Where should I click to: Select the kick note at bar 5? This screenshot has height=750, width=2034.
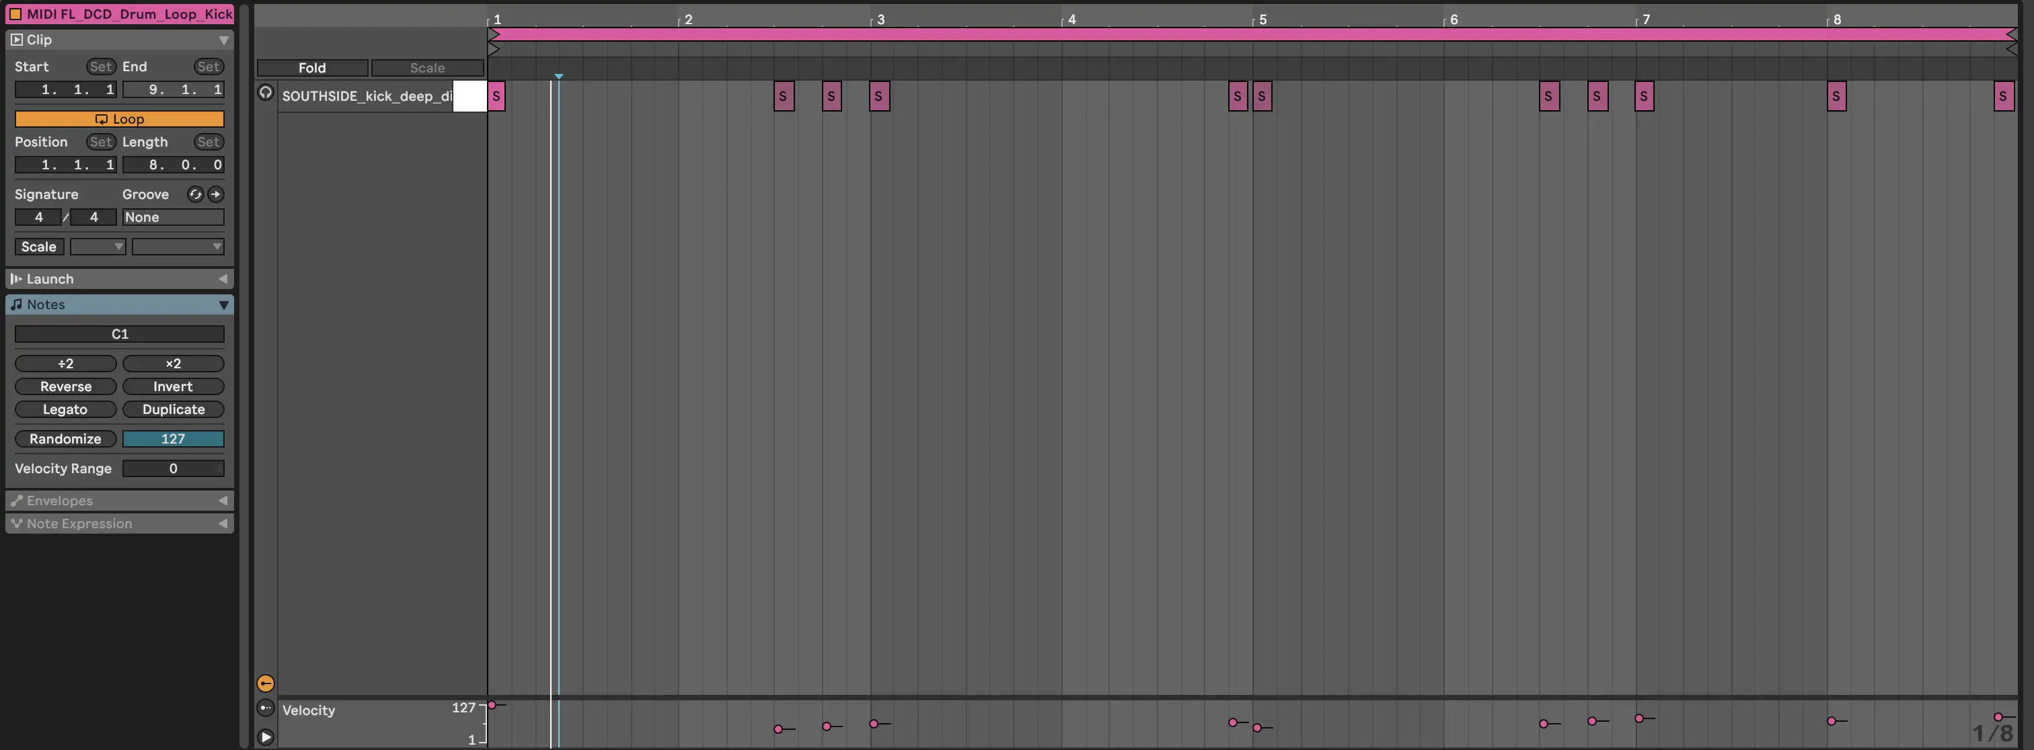point(1262,96)
